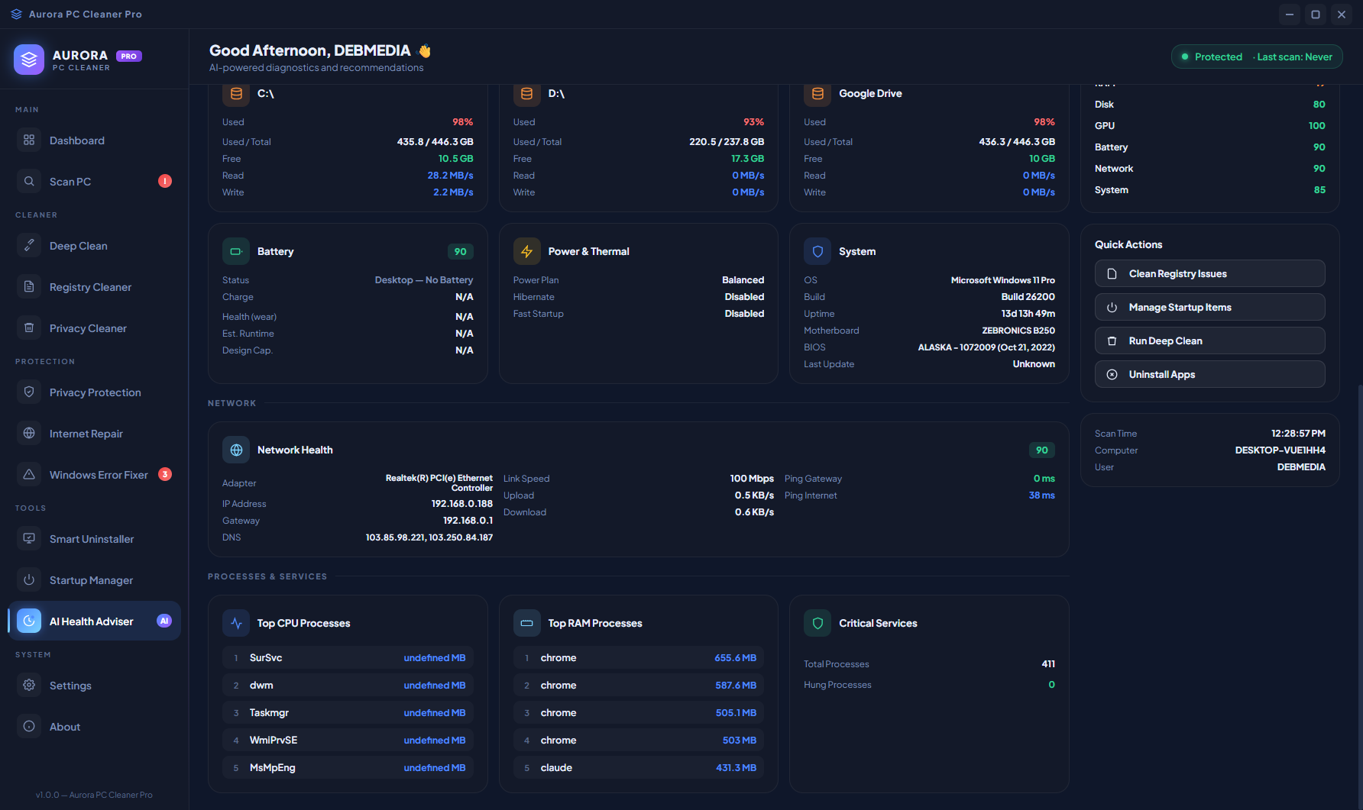Image resolution: width=1363 pixels, height=810 pixels.
Task: Select Registry Cleaner in sidebar
Action: 95,287
